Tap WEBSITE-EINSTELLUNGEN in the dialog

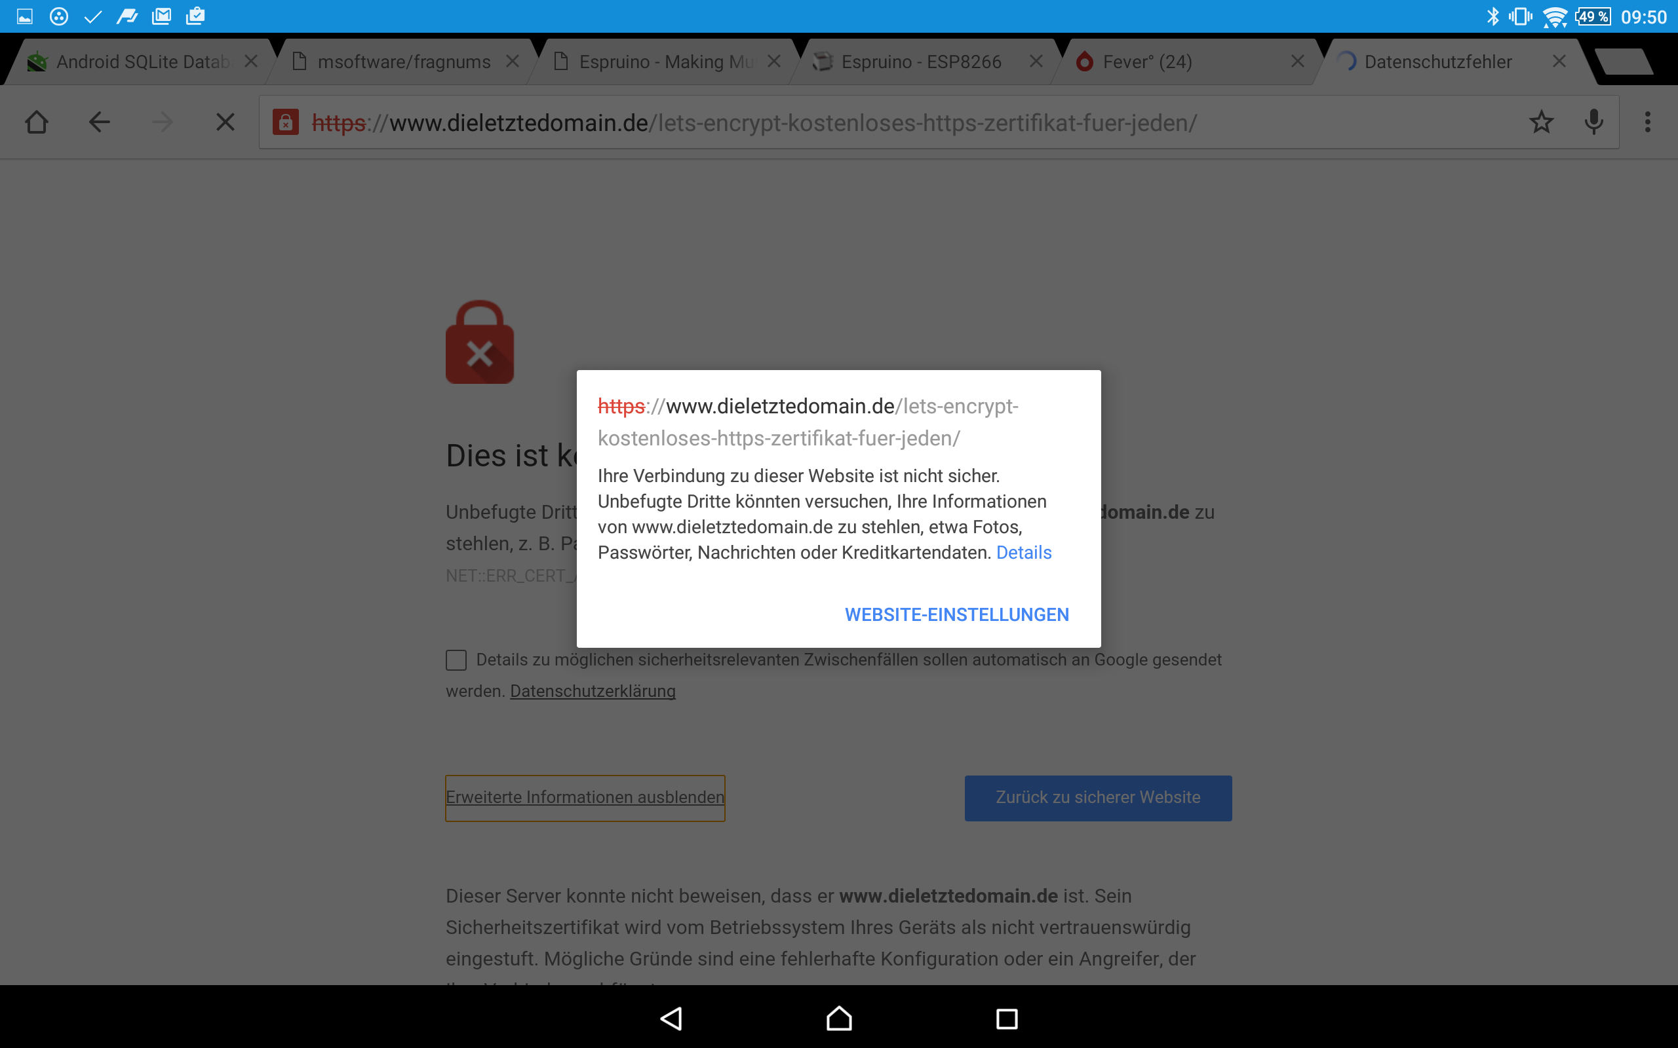[956, 615]
